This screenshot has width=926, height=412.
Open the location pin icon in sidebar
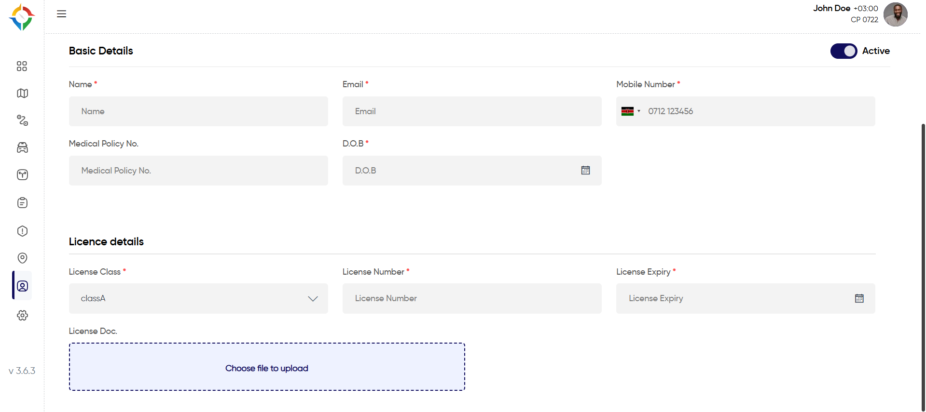22,258
